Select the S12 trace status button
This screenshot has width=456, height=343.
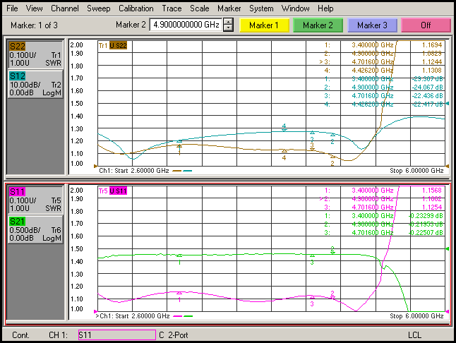pyautogui.click(x=35, y=83)
